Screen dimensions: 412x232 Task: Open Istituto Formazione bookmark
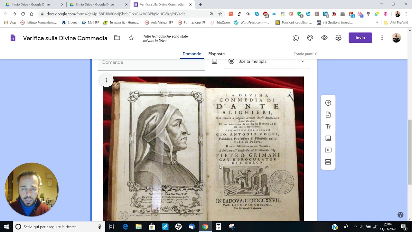click(x=38, y=23)
